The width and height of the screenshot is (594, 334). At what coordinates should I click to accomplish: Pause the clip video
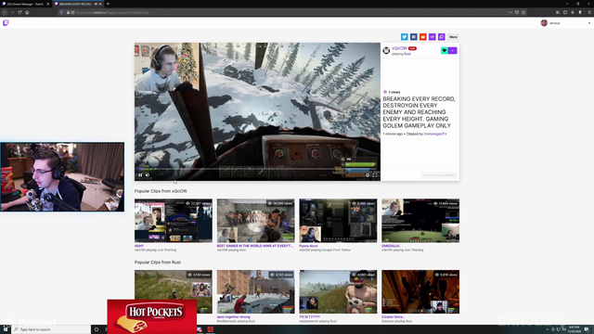click(140, 175)
